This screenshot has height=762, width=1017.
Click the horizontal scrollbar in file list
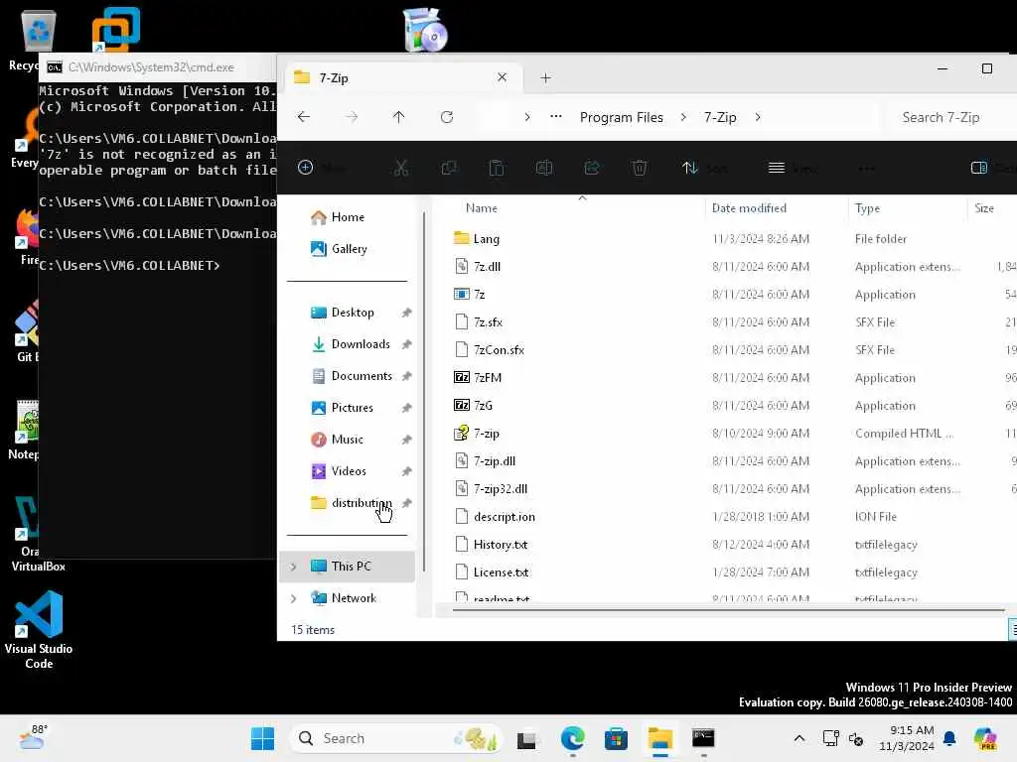(729, 610)
